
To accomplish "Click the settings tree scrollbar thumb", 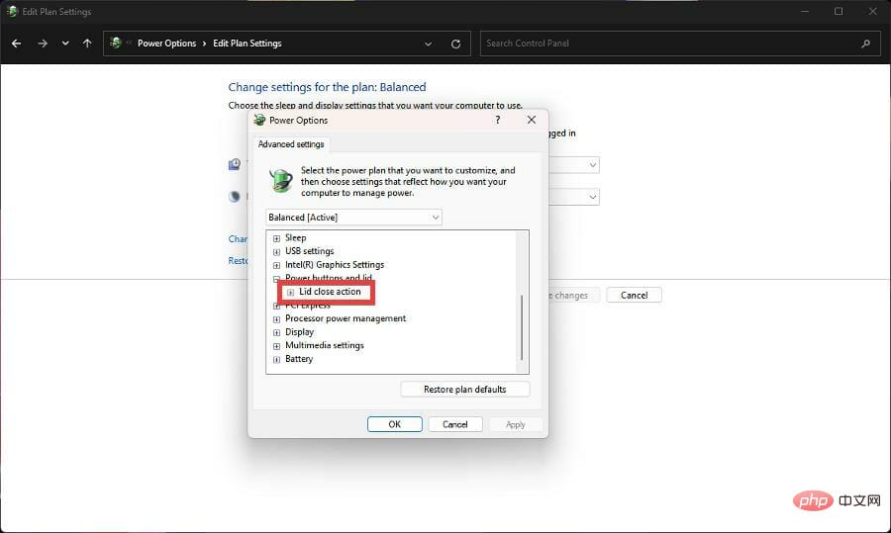I will [x=522, y=327].
